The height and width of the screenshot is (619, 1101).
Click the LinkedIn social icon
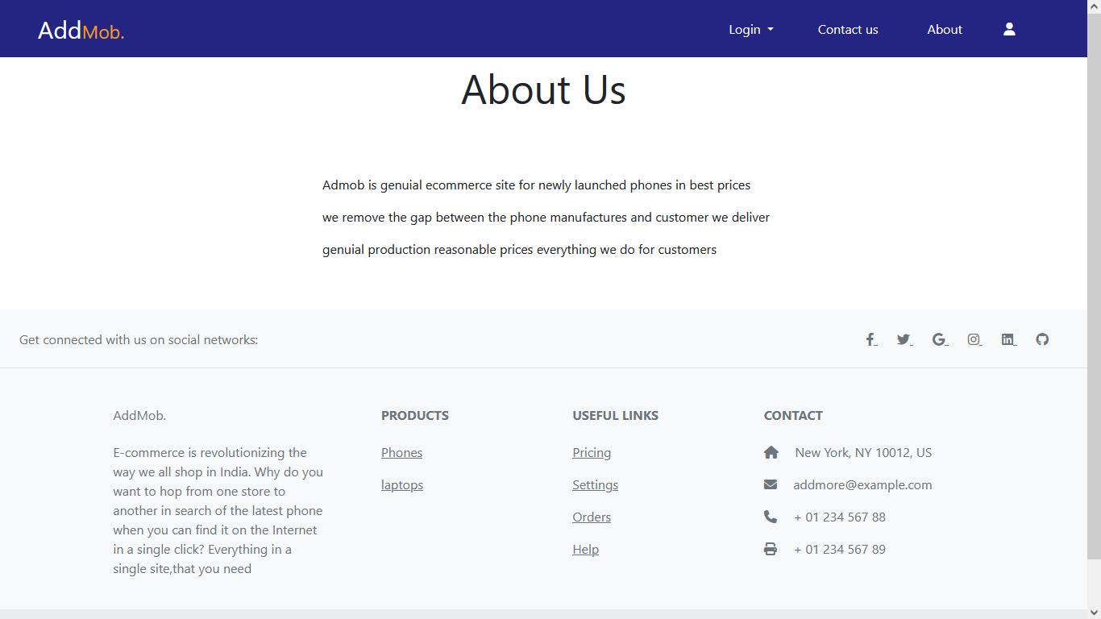(1008, 339)
